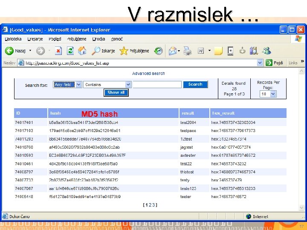The width and height of the screenshot is (307, 230).
Task: Click the IE icon in title bar
Action: click(5, 29)
